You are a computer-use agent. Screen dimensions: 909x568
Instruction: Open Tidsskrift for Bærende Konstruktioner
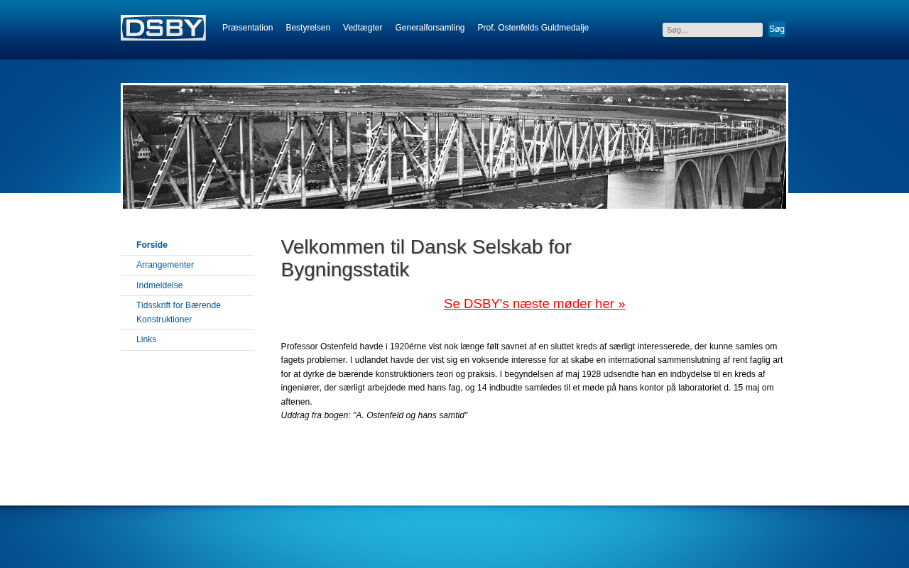coord(178,312)
